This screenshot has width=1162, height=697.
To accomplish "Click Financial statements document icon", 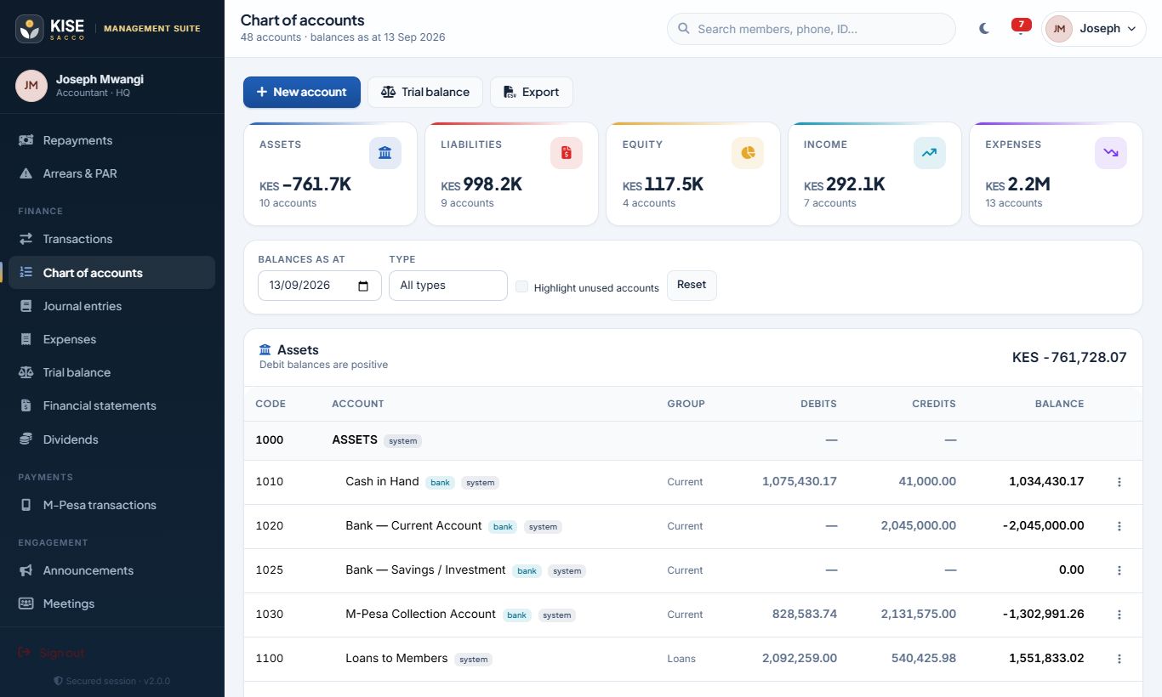I will tap(26, 405).
